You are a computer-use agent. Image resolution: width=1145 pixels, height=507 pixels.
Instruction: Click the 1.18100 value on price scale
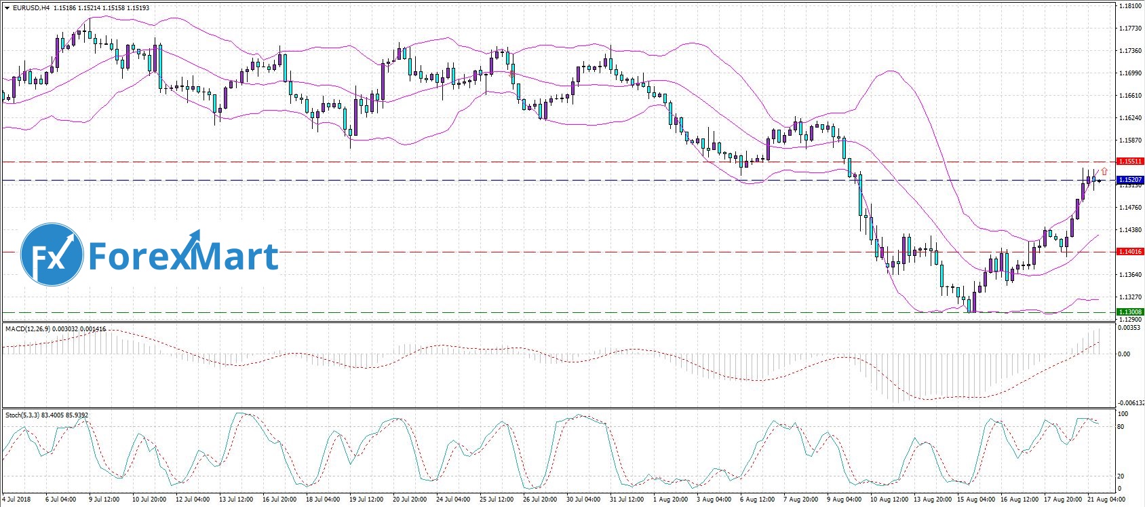pyautogui.click(x=1129, y=6)
